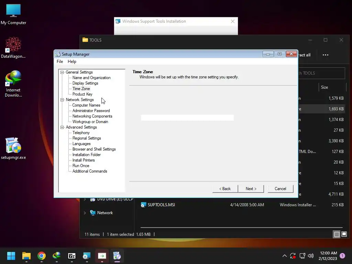Click the 1,693 KB size cell
The image size is (352, 264).
point(336,109)
